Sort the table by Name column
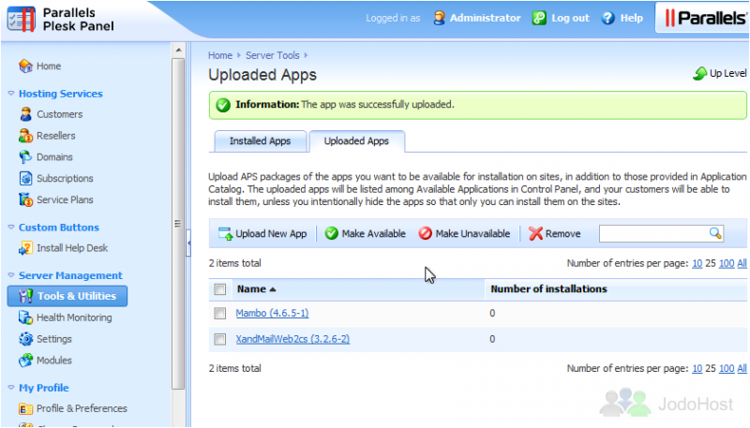The width and height of the screenshot is (750, 428). tap(256, 289)
